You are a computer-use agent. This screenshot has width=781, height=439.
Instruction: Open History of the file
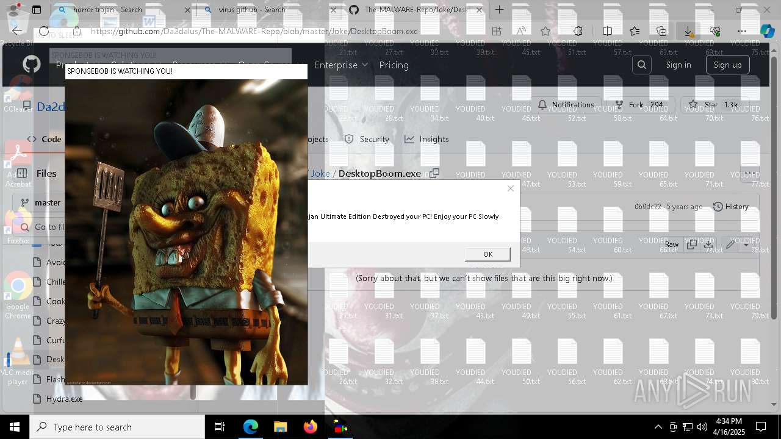click(731, 207)
